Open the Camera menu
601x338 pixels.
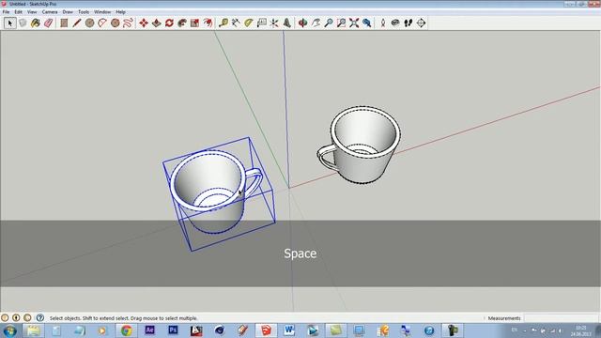[50, 12]
